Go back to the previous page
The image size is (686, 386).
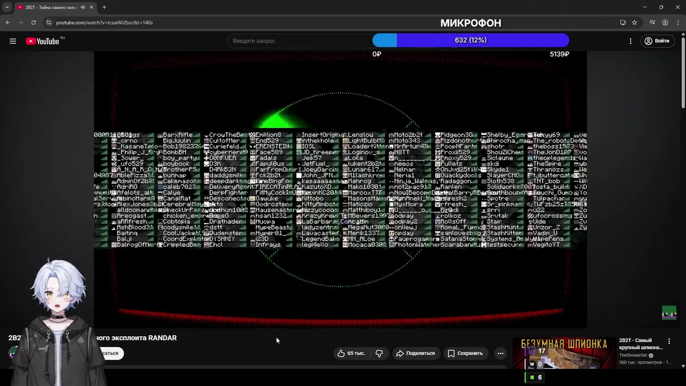coord(8,23)
